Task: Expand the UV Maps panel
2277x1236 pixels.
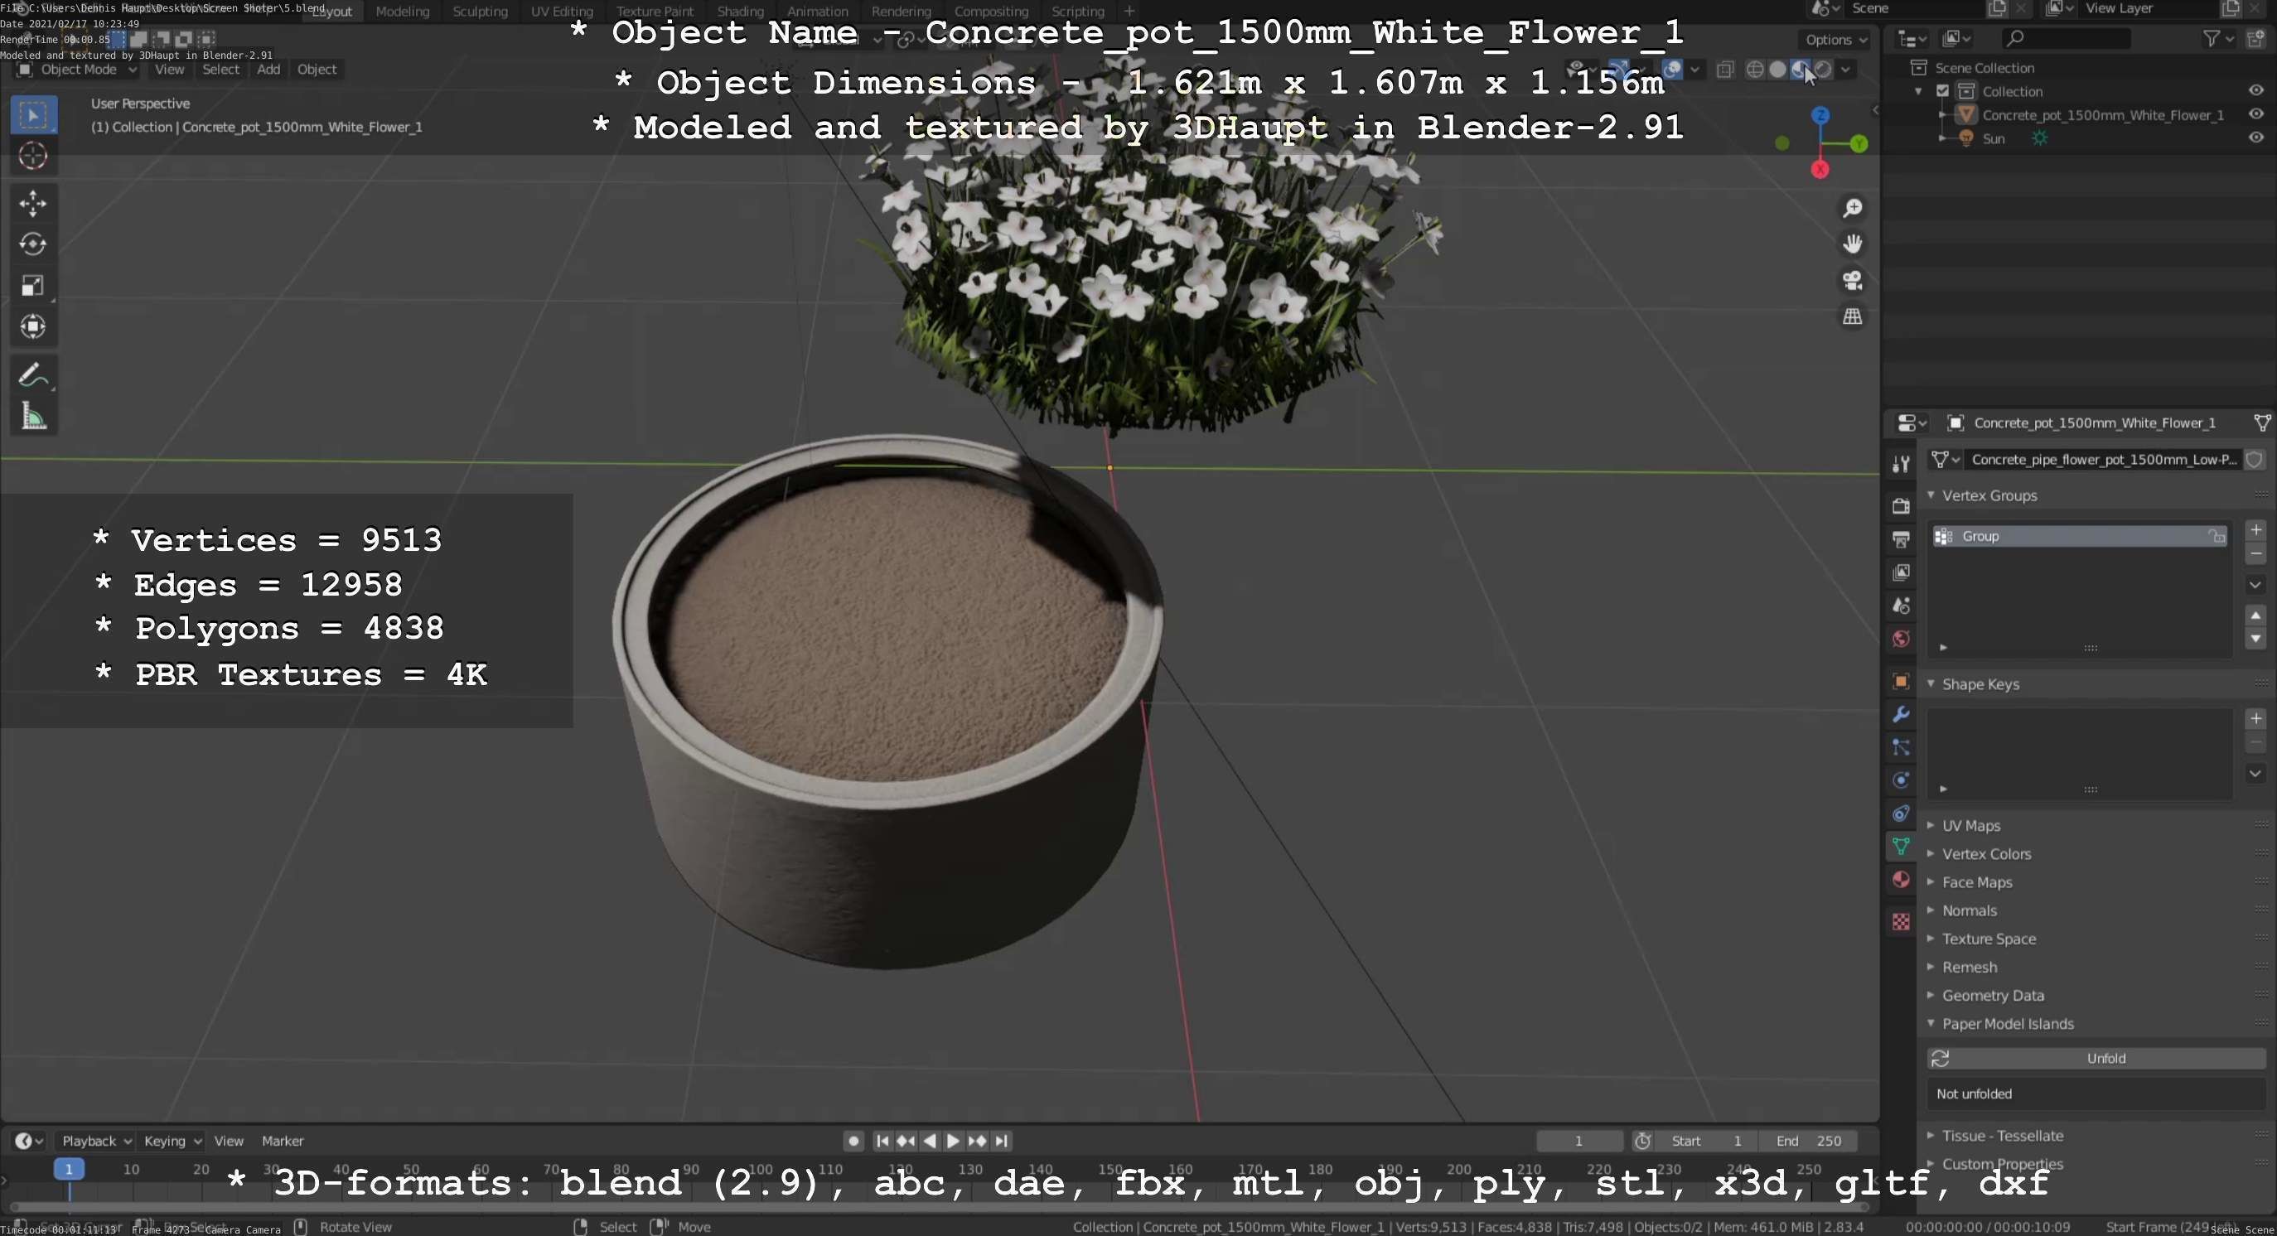Action: (x=1931, y=825)
